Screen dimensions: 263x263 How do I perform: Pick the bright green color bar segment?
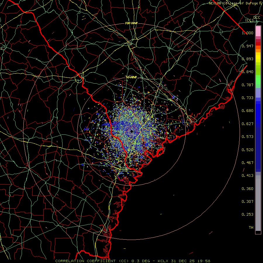click(x=258, y=80)
